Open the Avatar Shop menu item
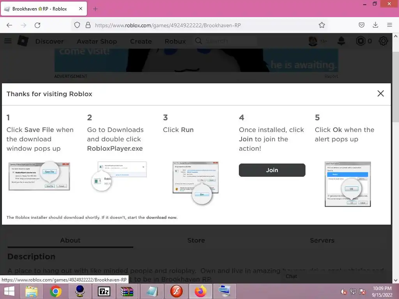399x299 pixels. click(97, 41)
